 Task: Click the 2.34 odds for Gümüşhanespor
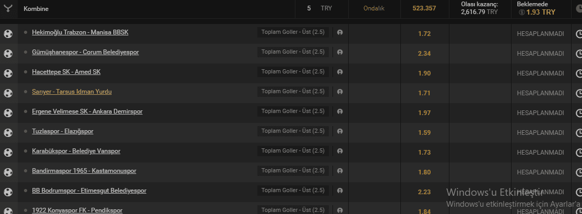click(424, 54)
